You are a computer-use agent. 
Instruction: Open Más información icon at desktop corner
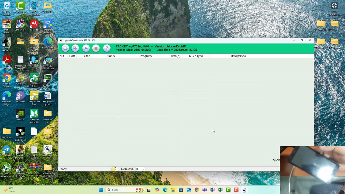coord(334,9)
